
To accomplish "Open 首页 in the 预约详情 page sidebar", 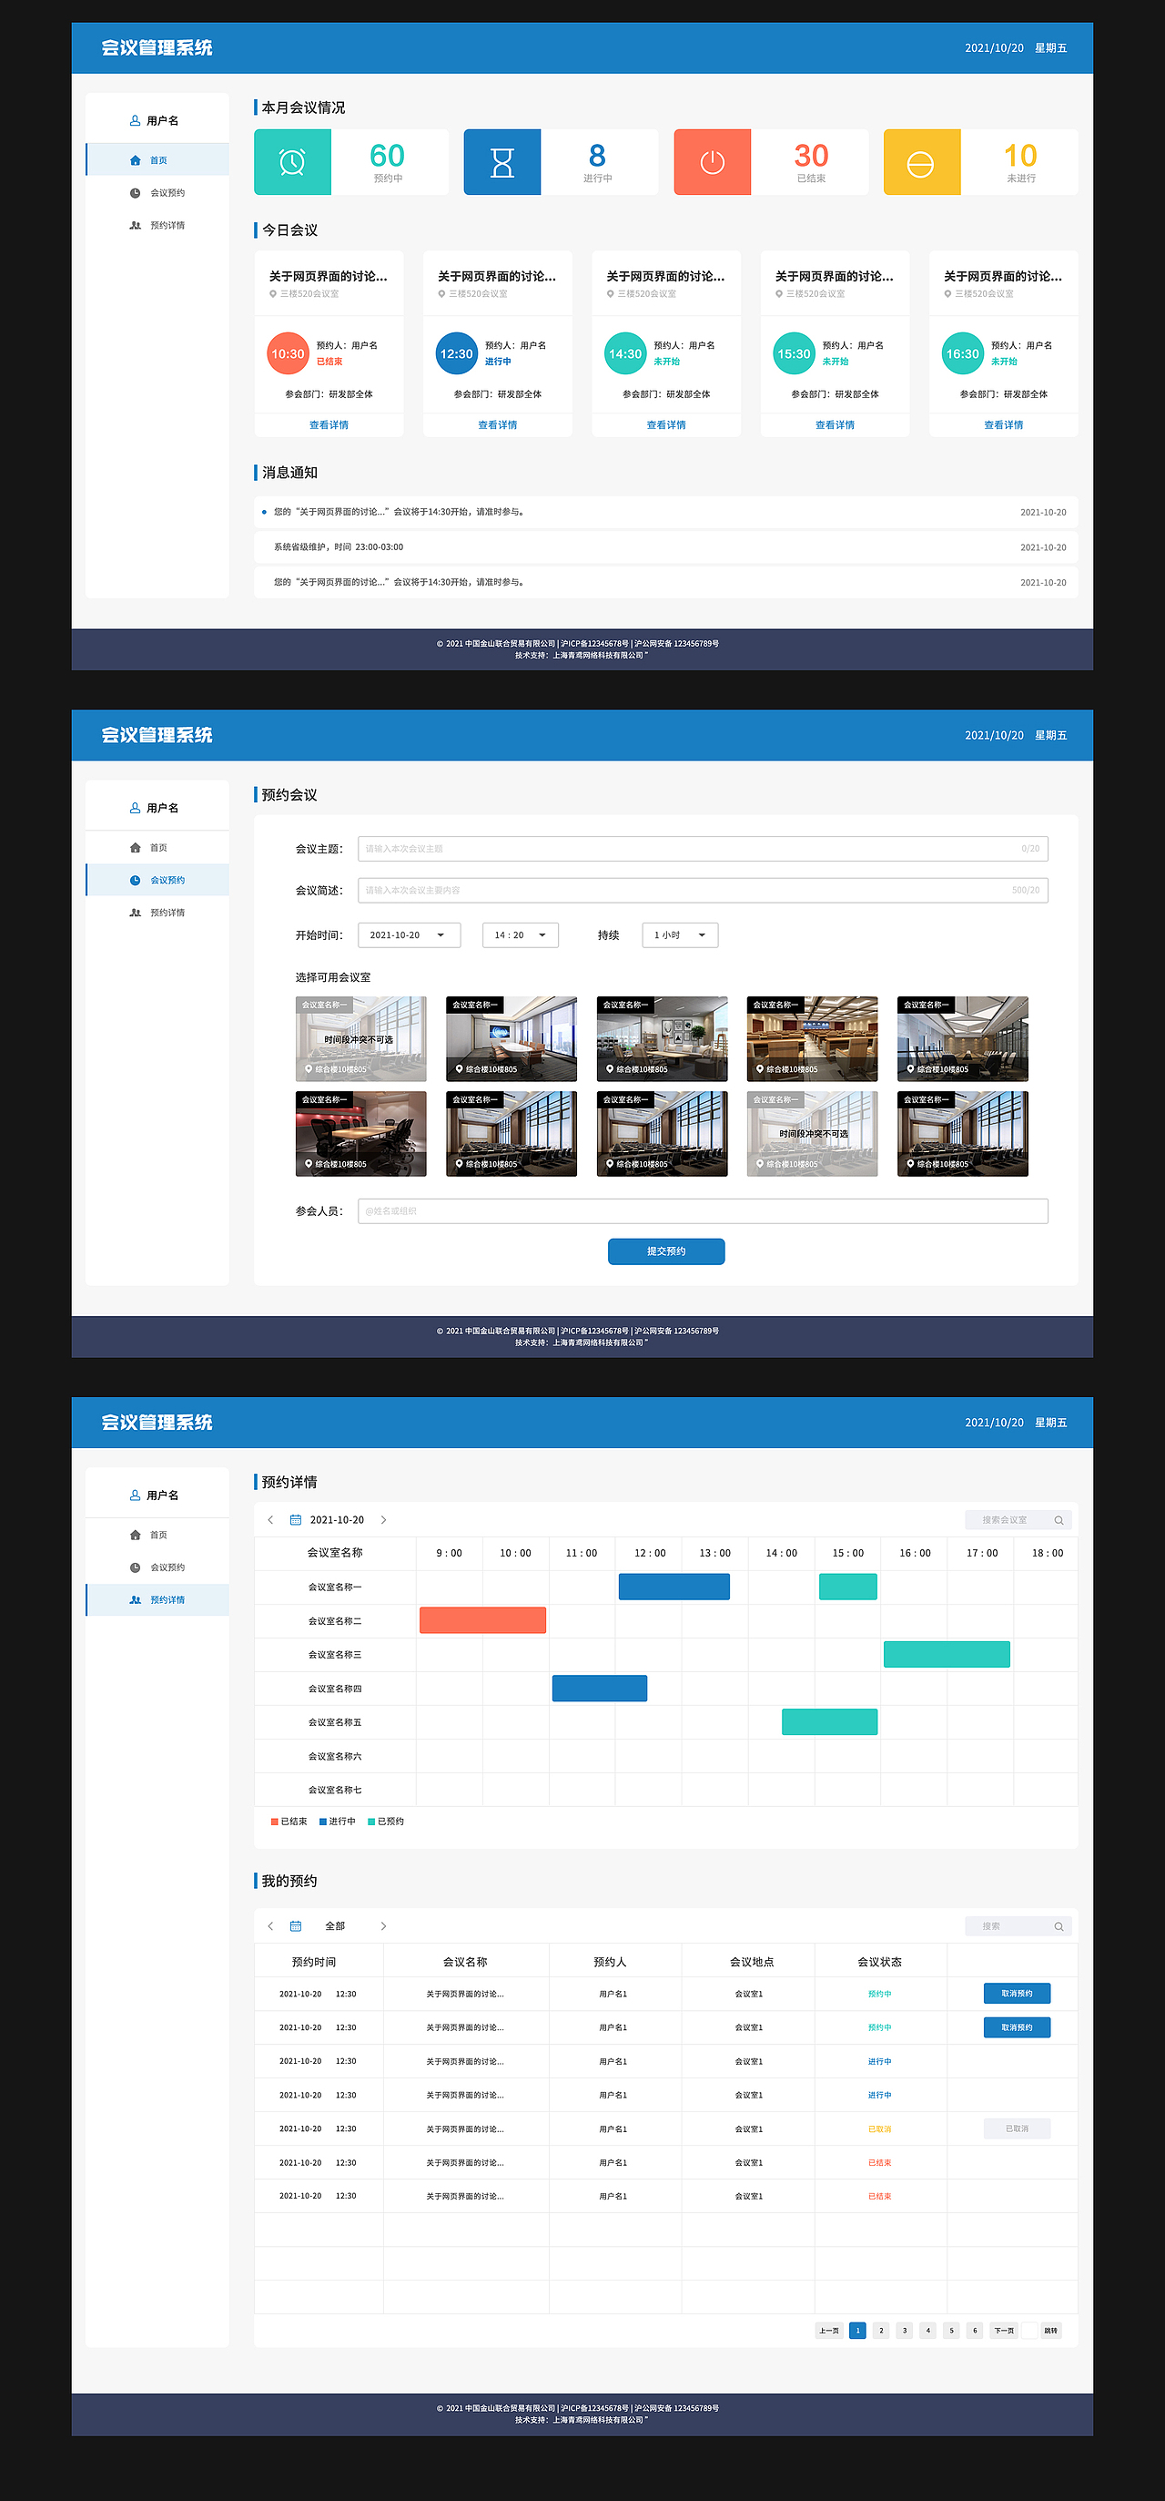I will (157, 1535).
